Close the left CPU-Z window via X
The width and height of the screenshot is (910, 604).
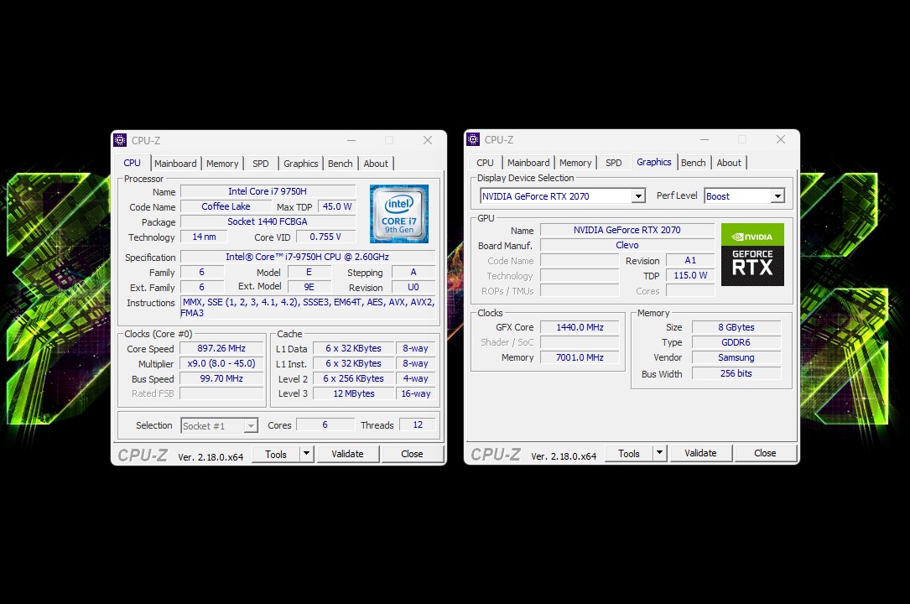tap(428, 140)
